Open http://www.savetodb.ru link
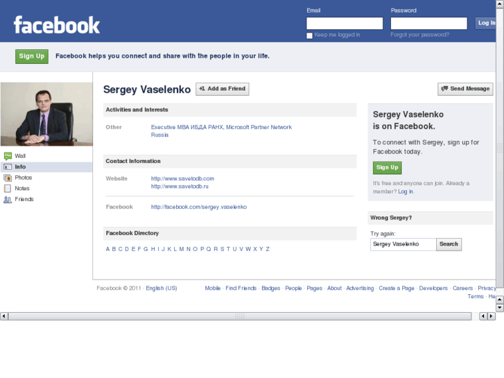Screen dimensions: 504x378 pyautogui.click(x=180, y=187)
